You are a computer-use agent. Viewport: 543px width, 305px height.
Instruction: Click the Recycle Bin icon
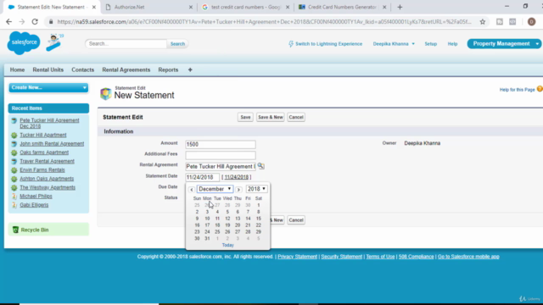15,230
